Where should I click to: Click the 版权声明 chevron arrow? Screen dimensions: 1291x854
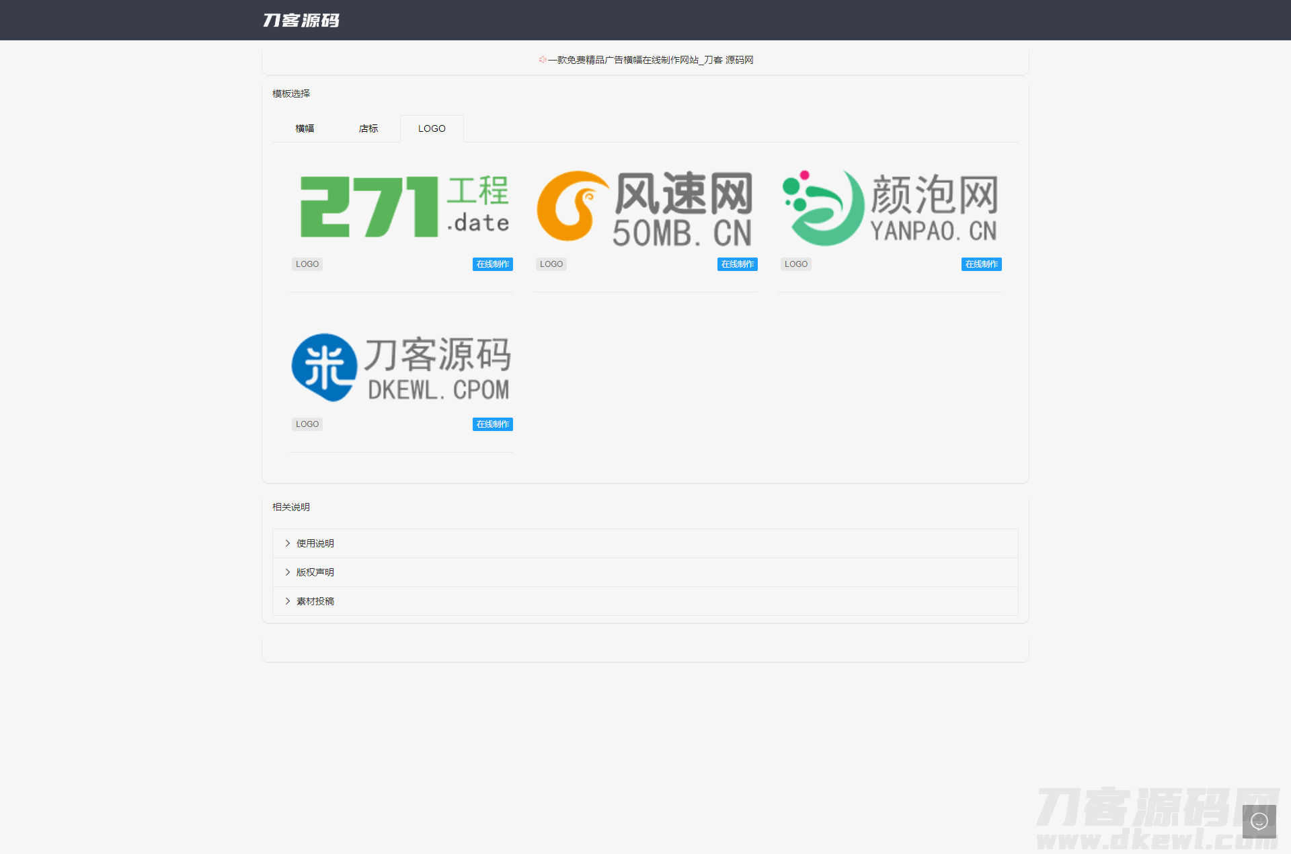point(288,572)
